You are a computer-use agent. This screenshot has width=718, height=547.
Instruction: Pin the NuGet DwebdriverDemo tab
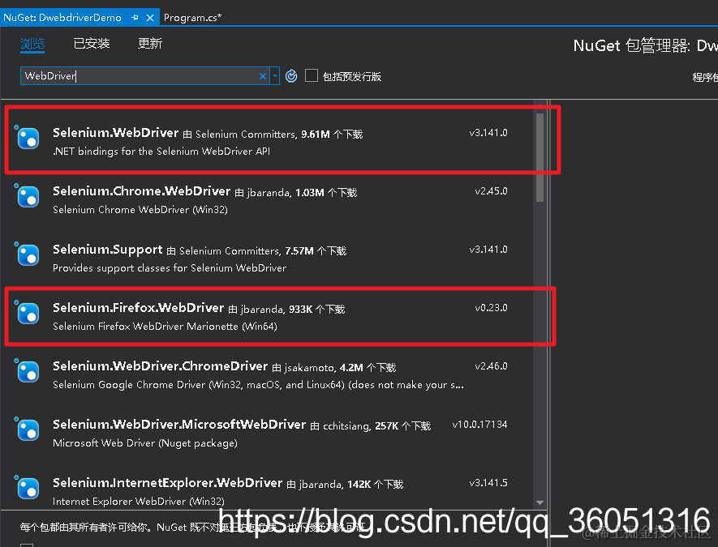tap(135, 17)
